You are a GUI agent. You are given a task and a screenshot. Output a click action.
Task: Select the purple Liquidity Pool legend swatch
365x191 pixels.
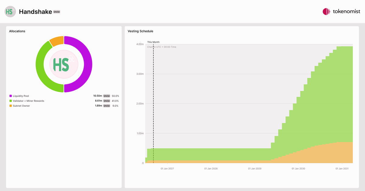[11, 96]
